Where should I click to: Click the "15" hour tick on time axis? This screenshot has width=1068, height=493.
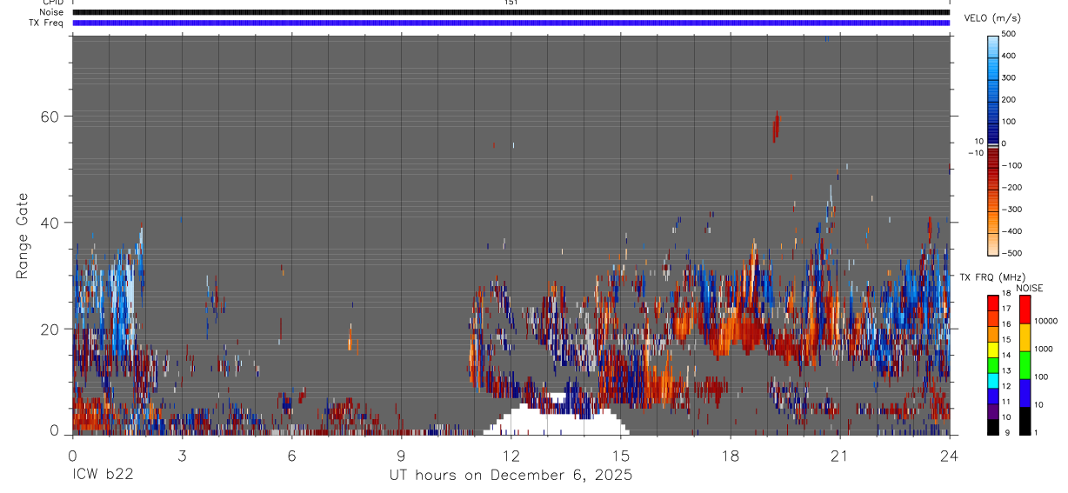[621, 456]
